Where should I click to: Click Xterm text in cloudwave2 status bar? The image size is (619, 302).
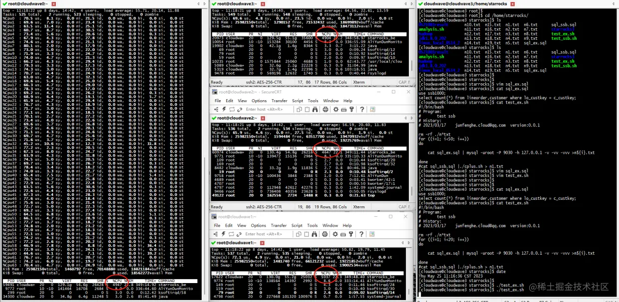(359, 207)
